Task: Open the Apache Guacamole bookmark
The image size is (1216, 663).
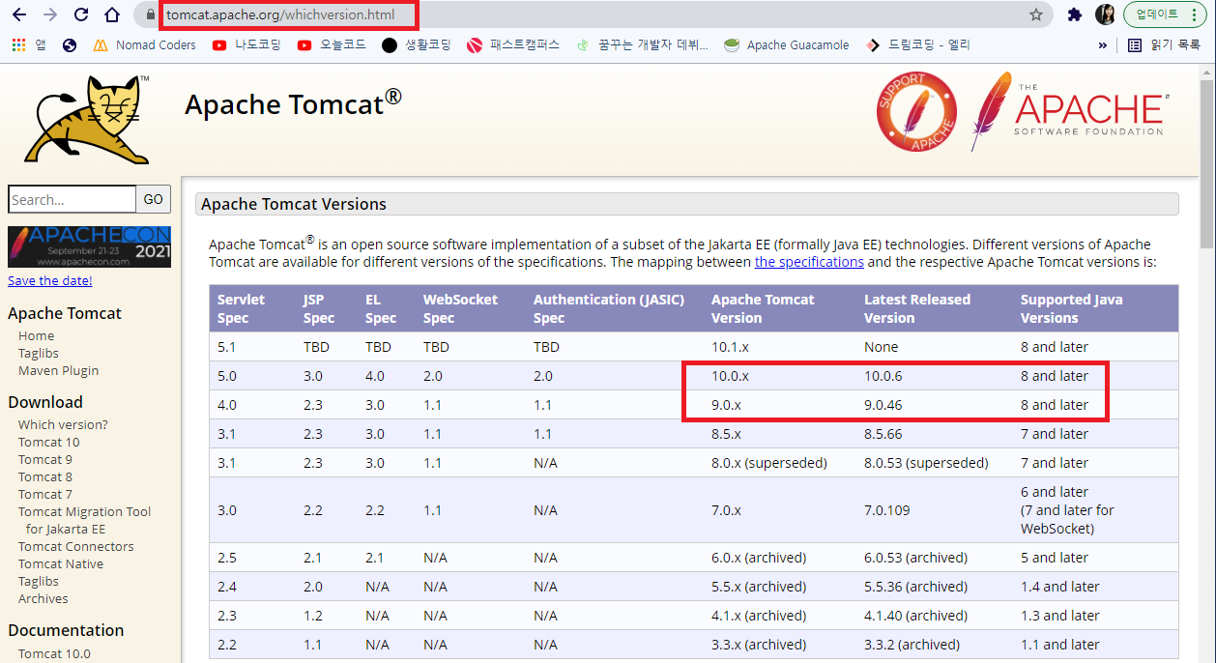Action: click(787, 44)
